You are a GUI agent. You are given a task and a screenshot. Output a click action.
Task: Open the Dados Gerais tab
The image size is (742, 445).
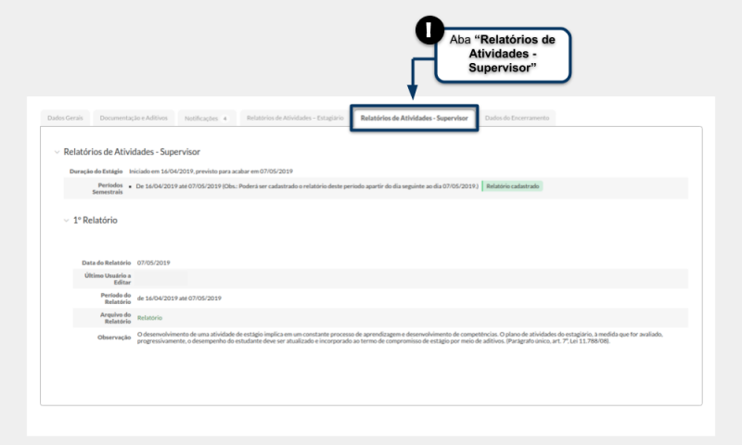click(x=65, y=118)
